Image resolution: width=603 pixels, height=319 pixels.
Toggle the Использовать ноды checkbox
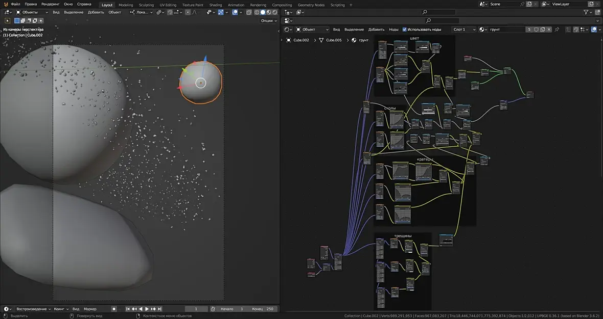(x=405, y=30)
